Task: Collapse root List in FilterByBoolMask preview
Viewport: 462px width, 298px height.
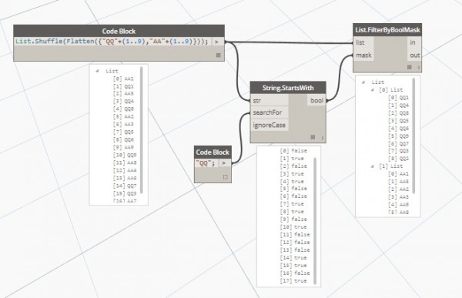Action: click(x=363, y=82)
